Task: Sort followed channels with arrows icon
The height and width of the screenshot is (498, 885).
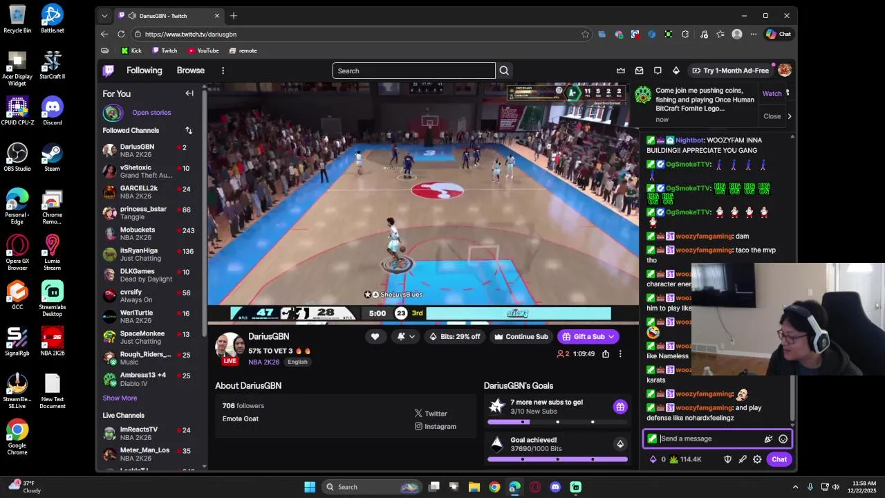Action: [x=189, y=130]
